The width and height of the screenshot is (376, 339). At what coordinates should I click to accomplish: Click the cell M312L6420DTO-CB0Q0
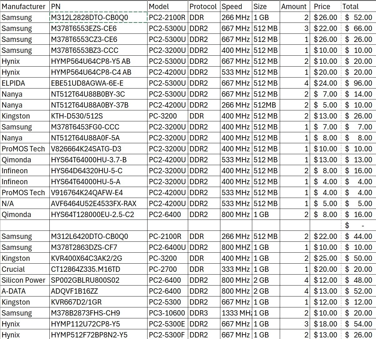[x=98, y=236]
